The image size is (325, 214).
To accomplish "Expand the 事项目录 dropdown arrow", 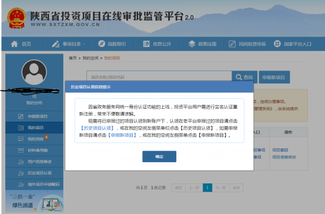I will click(x=84, y=44).
